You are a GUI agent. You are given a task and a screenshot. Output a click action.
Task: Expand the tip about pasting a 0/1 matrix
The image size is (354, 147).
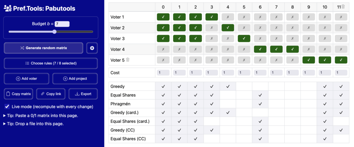tap(41, 116)
